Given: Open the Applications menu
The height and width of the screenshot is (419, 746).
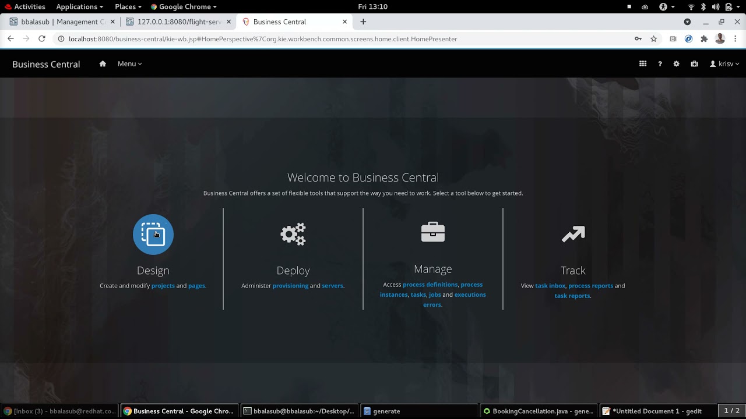Looking at the screenshot, I should click(79, 6).
